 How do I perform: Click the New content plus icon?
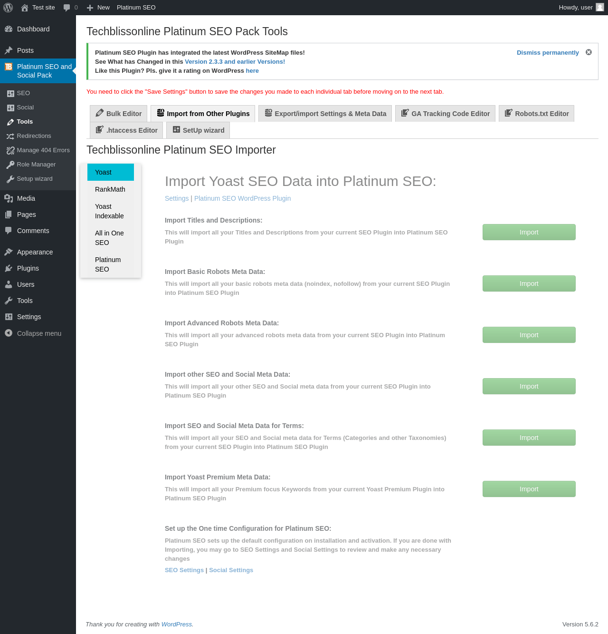pyautogui.click(x=90, y=8)
